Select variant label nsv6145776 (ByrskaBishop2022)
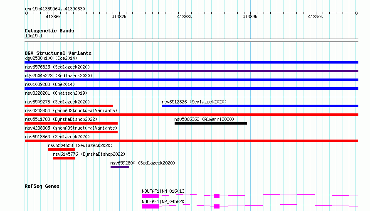Viewport: 370px width, 211px height. tap(89, 154)
